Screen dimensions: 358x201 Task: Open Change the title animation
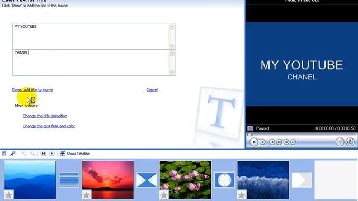[45, 116]
